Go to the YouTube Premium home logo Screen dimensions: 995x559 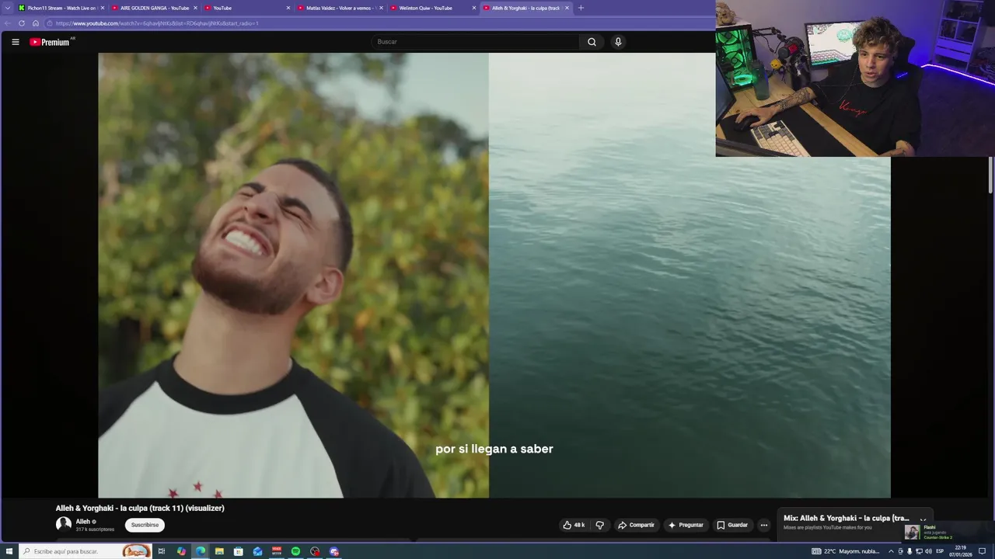51,42
